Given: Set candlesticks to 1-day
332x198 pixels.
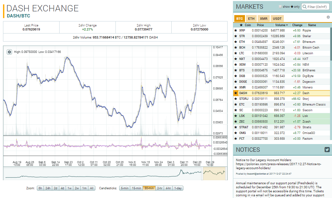Looking at the screenshot, I should click(x=178, y=188).
